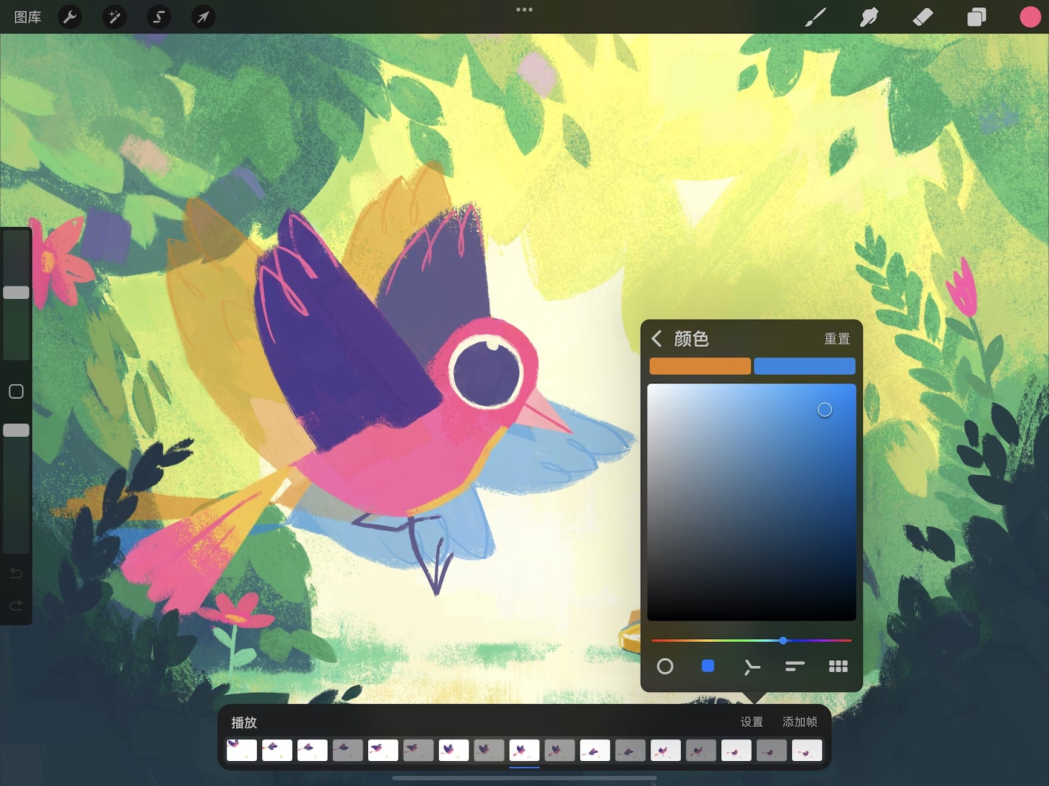Undo with the sidebar undo arrow
This screenshot has height=786, width=1049.
coord(16,573)
